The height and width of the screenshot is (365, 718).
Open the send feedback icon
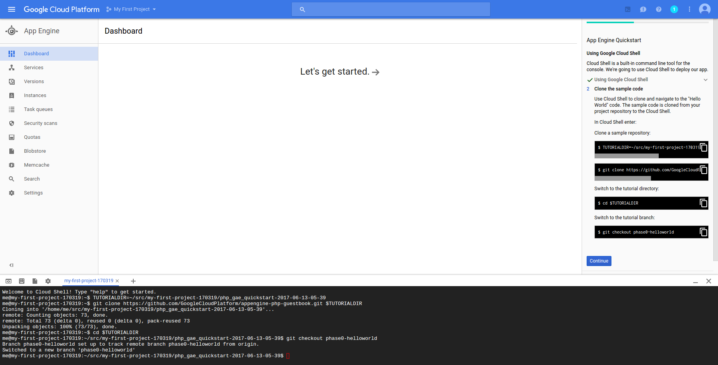pyautogui.click(x=643, y=9)
